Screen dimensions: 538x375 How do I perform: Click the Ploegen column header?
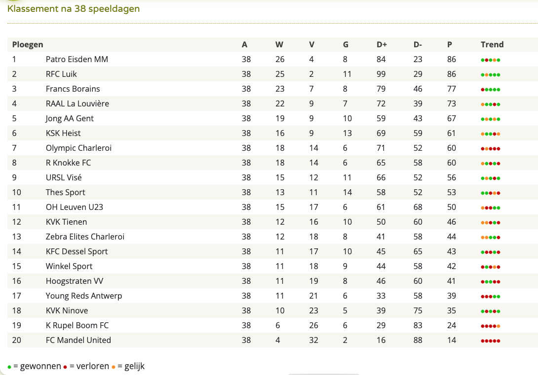click(x=28, y=44)
